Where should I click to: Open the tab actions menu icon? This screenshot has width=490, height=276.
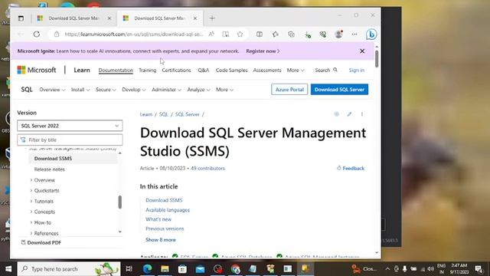click(x=21, y=18)
